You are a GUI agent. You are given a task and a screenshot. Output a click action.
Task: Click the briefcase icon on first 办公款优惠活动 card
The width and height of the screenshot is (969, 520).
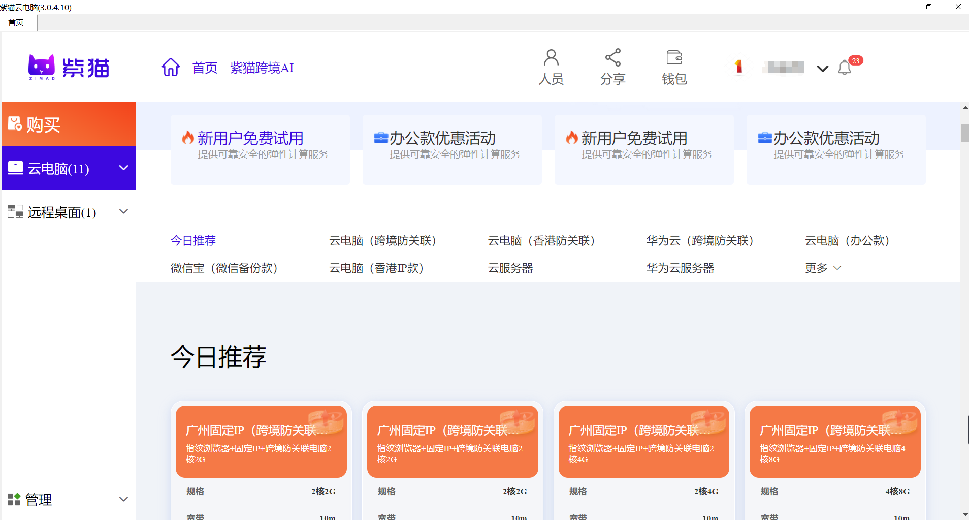[x=381, y=138]
